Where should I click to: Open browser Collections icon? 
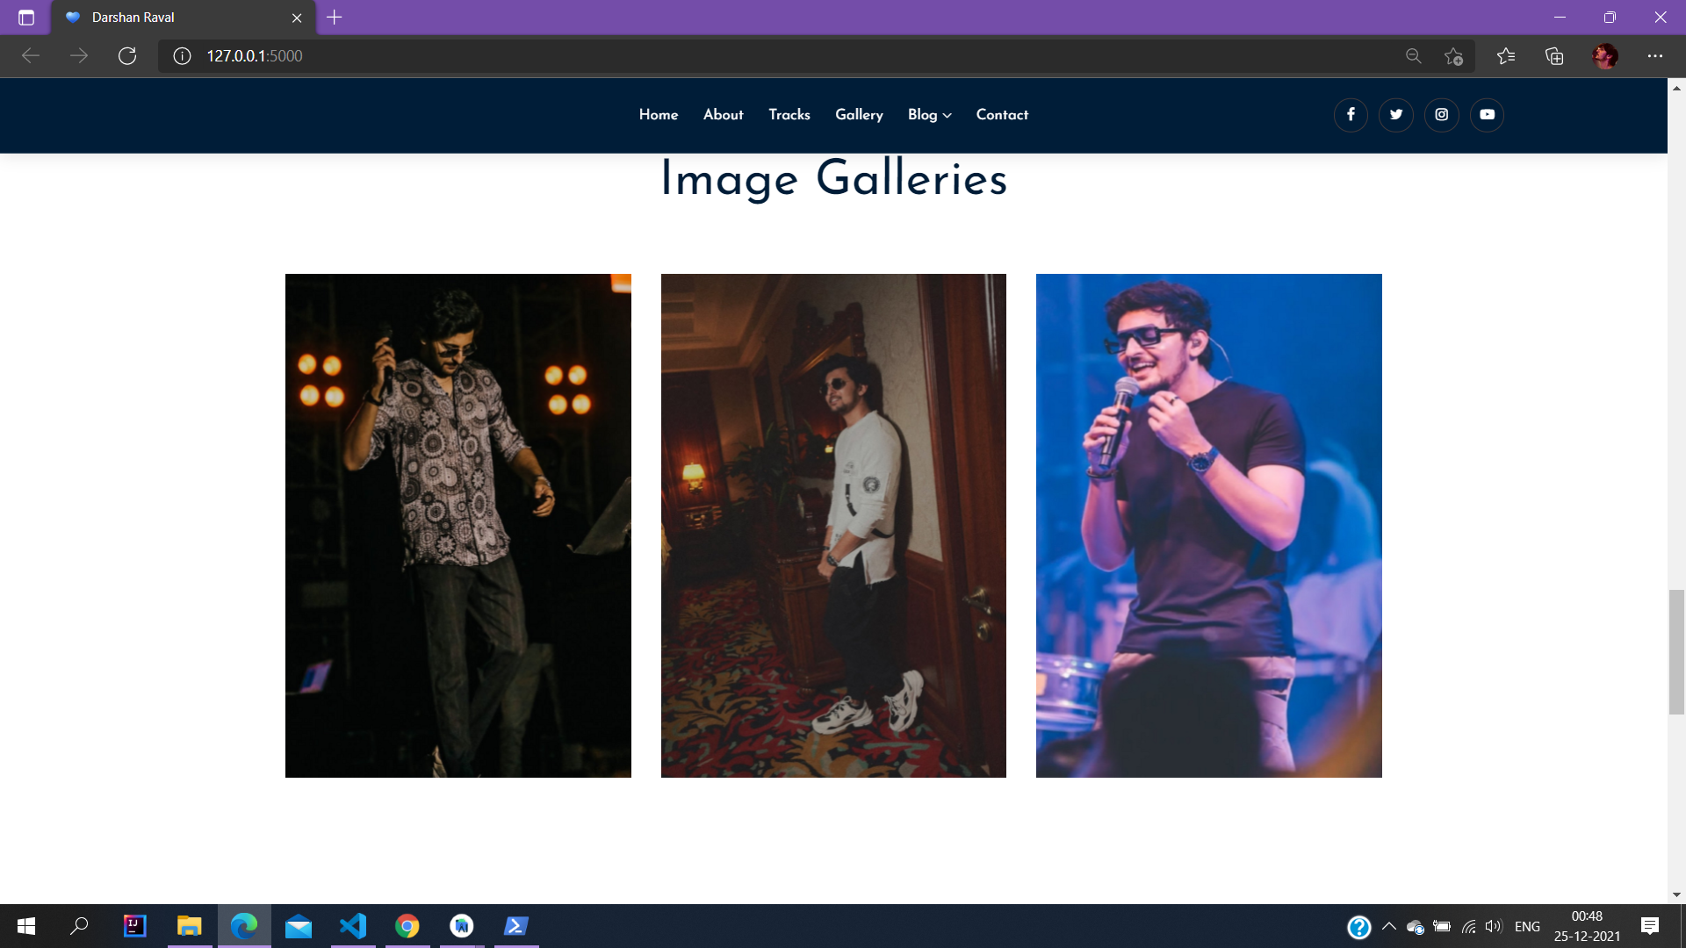pyautogui.click(x=1554, y=56)
